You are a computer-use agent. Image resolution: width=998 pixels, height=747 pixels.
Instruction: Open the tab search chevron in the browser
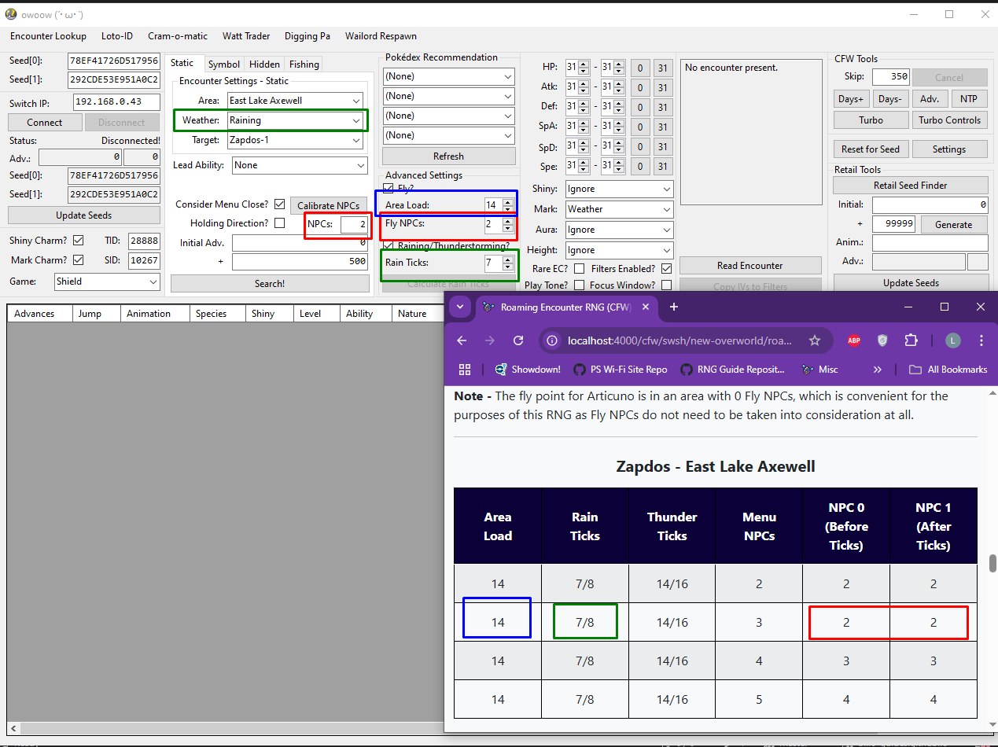click(459, 307)
